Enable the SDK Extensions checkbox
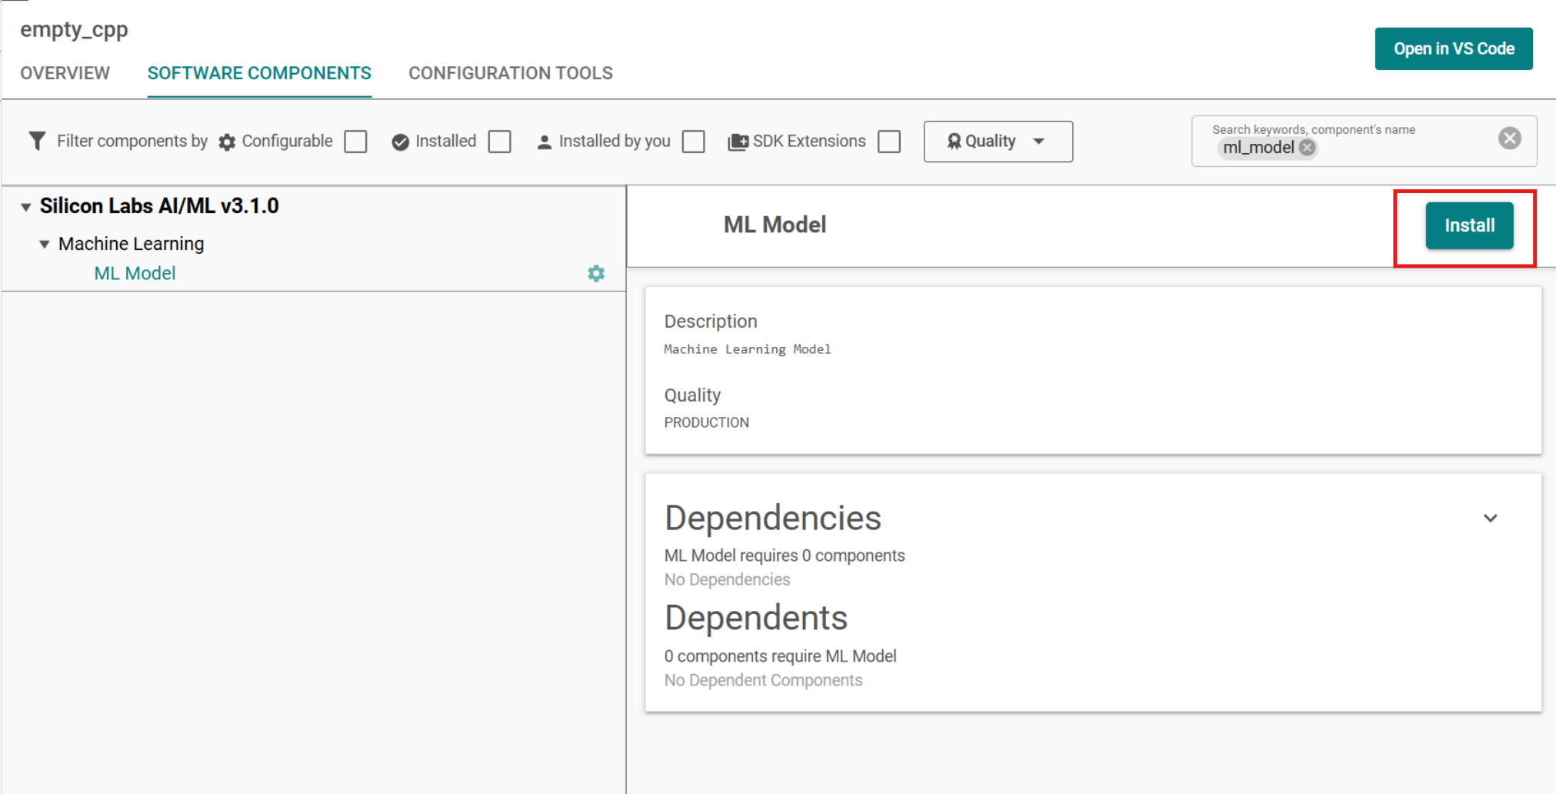Viewport: 1556px width, 794px height. coord(889,142)
